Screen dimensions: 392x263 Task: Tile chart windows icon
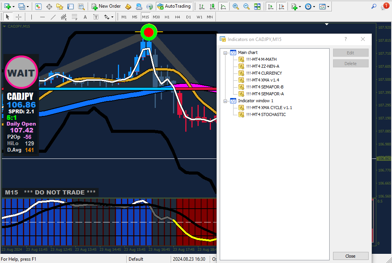pos(257,7)
